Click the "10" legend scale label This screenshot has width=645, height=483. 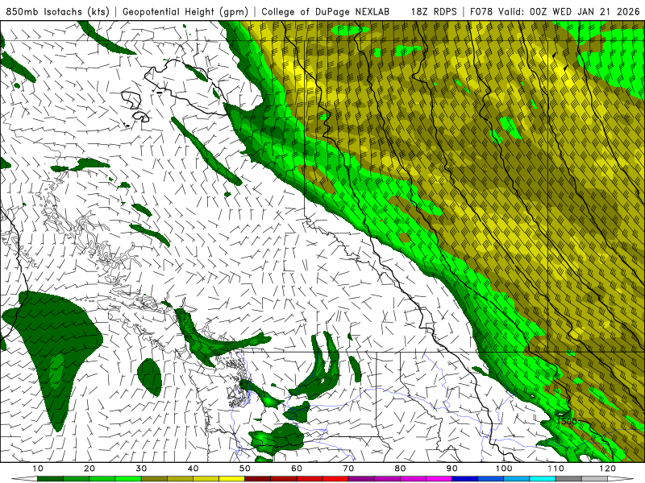[x=37, y=469]
